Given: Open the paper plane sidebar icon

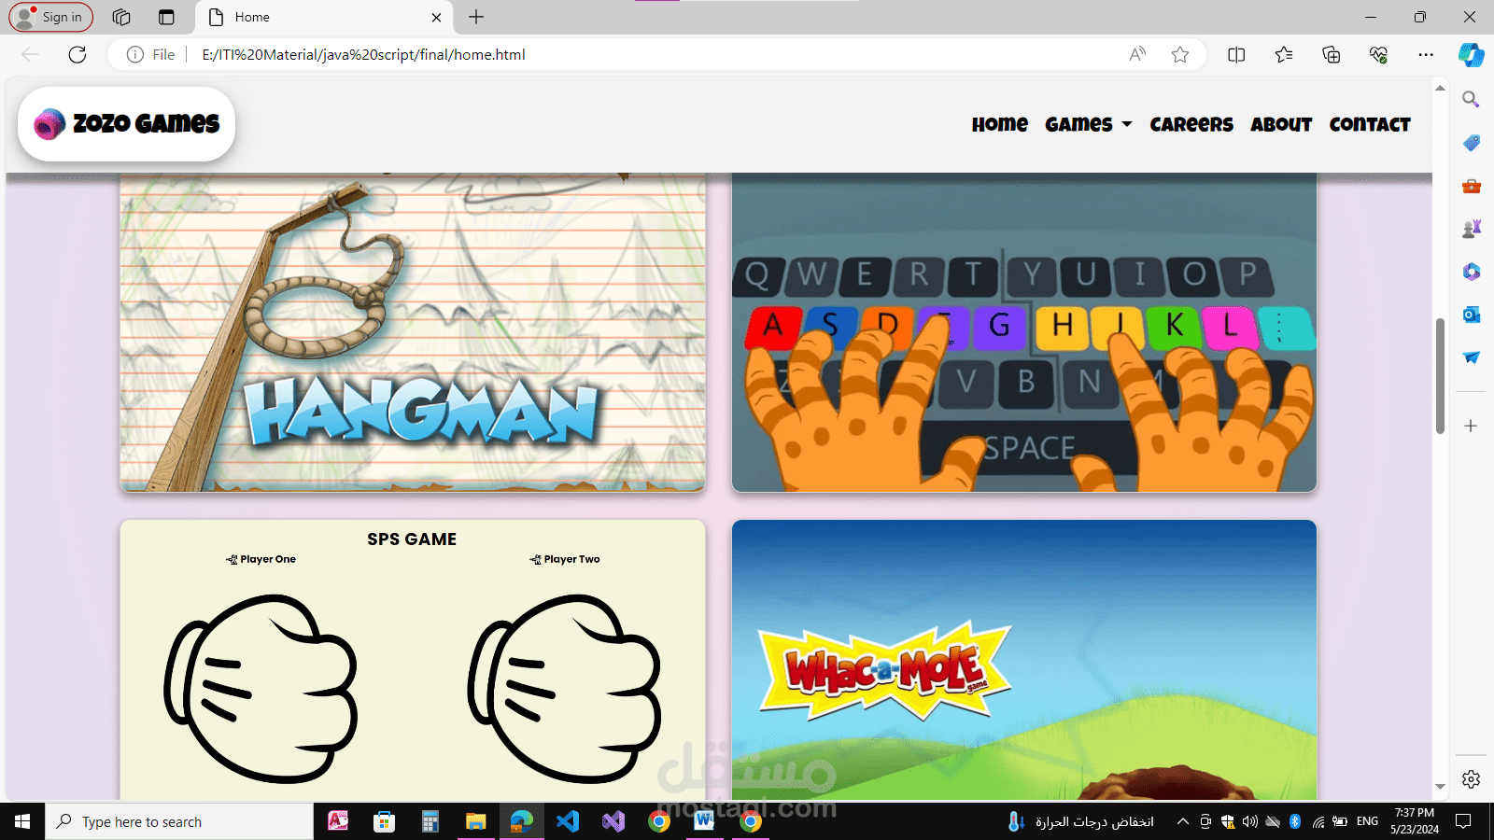Looking at the screenshot, I should click(1471, 357).
